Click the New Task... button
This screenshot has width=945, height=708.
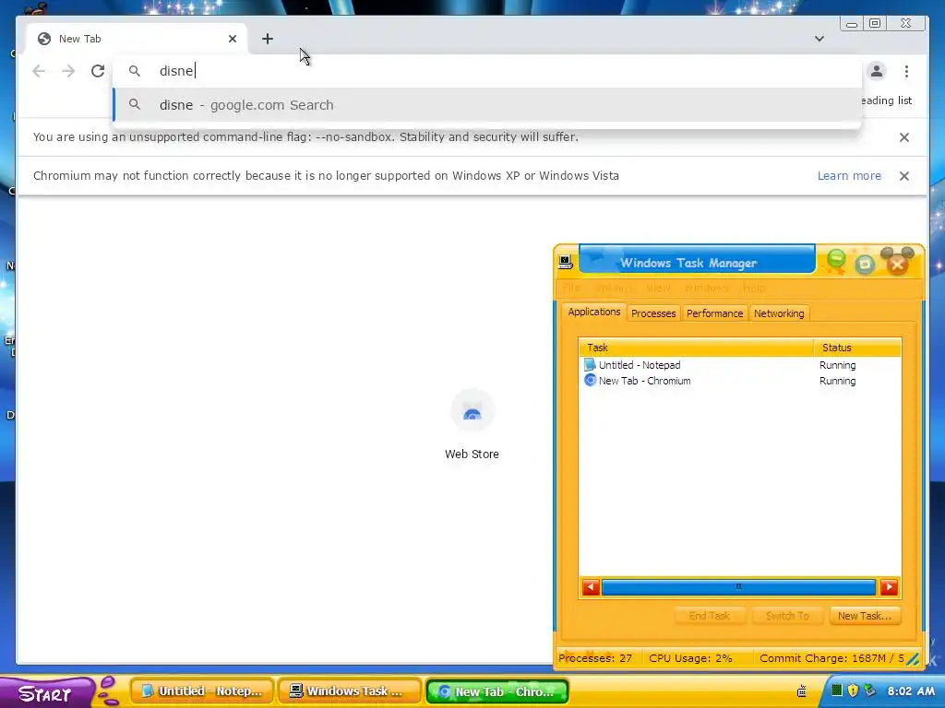(x=865, y=615)
